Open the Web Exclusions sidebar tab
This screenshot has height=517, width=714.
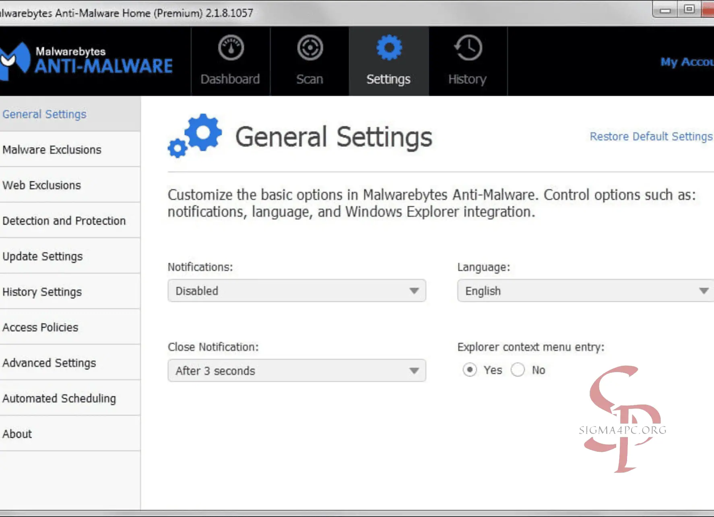70,185
